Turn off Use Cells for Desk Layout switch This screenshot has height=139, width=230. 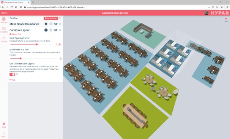coord(12,75)
